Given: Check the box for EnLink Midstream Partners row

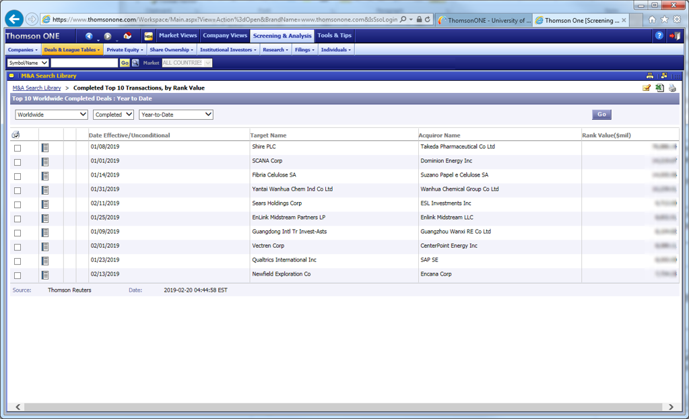Looking at the screenshot, I should tap(18, 218).
